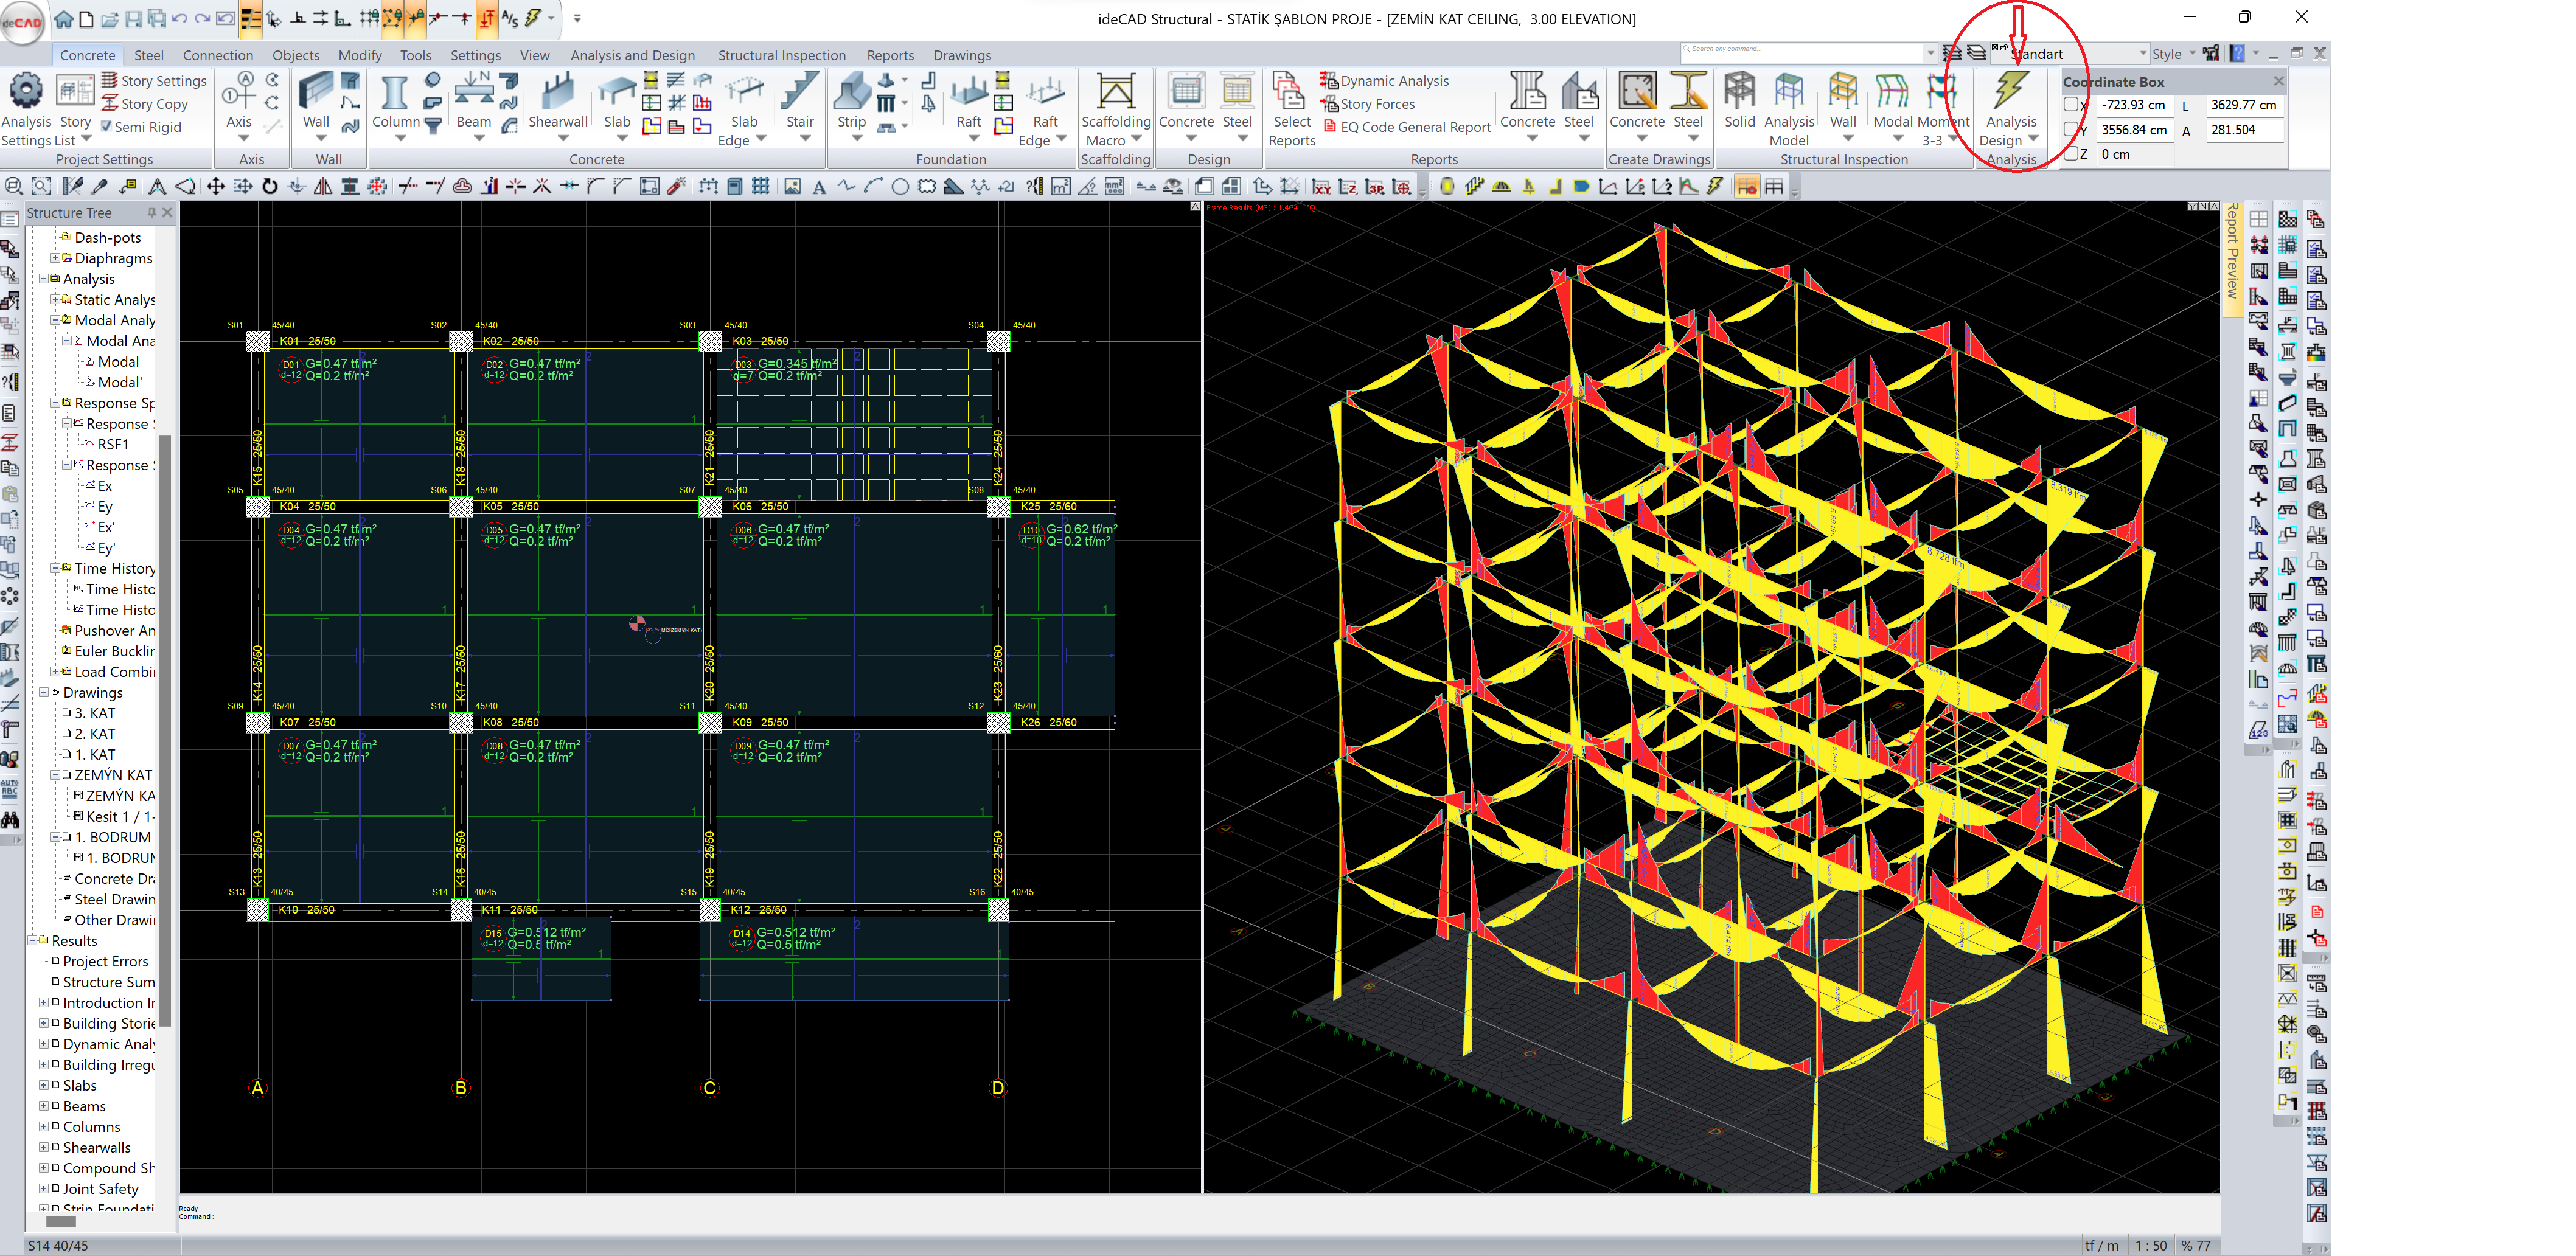The image size is (2576, 1256).
Task: Close the Coordinate Box panel
Action: coord(2279,81)
